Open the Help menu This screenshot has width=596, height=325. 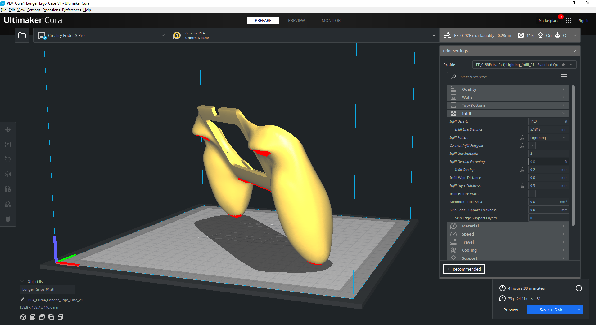[x=87, y=10]
